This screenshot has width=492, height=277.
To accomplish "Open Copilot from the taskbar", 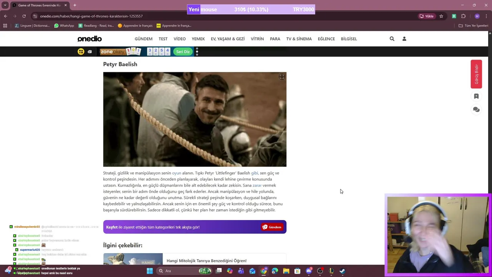I will [x=230, y=271].
